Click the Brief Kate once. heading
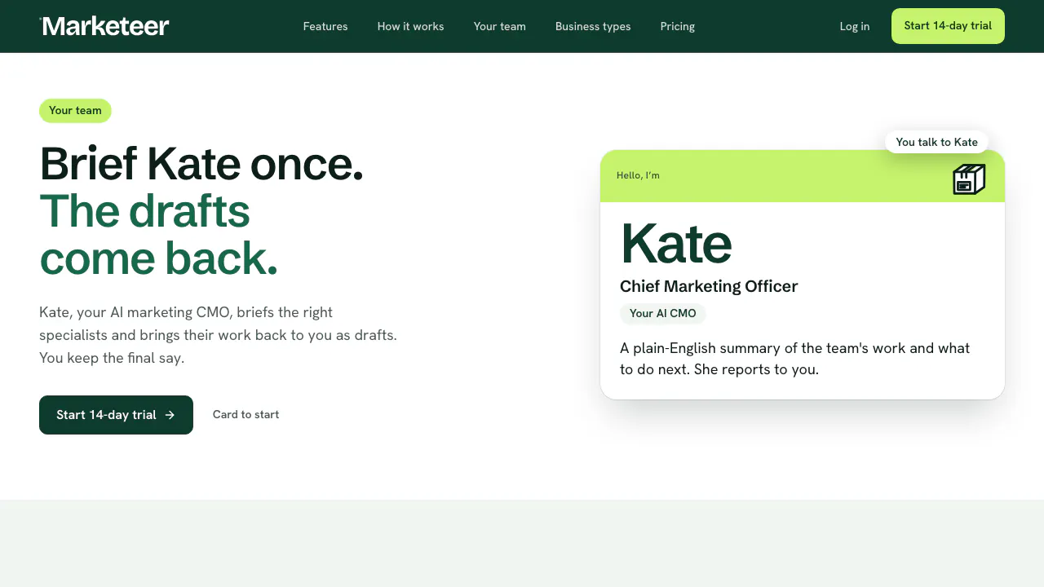1044x587 pixels. point(201,164)
